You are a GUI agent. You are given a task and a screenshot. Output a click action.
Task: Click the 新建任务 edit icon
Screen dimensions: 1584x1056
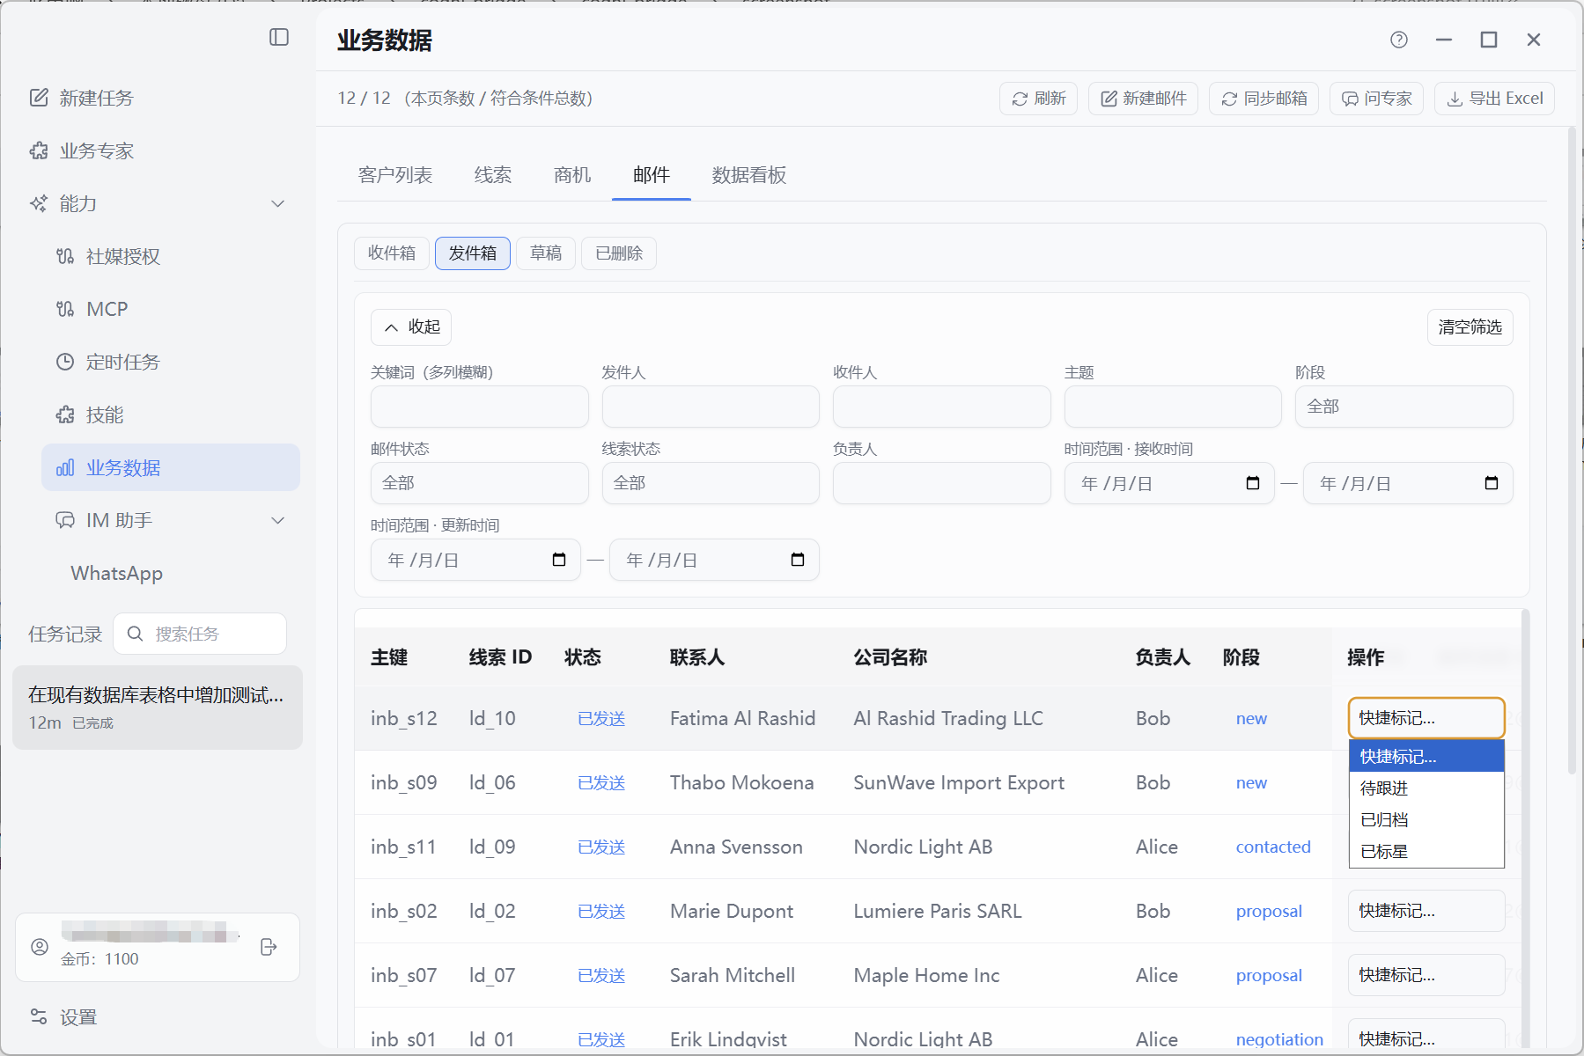pos(39,98)
